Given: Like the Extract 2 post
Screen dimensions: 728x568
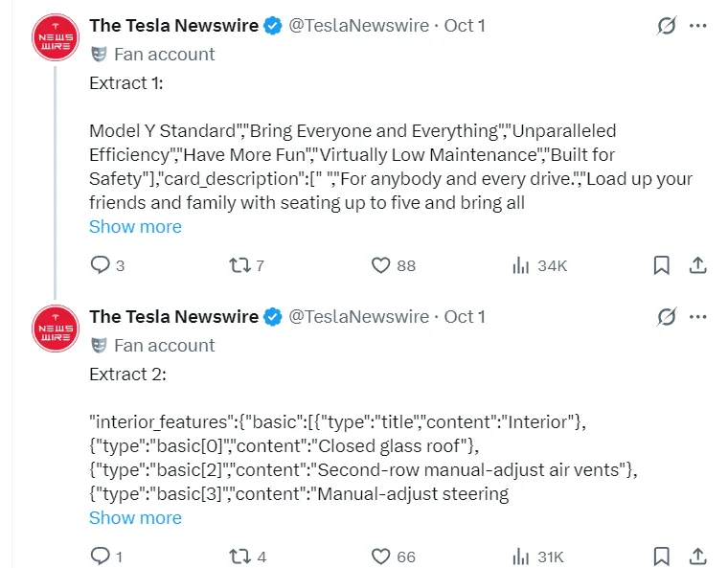Looking at the screenshot, I should [381, 557].
